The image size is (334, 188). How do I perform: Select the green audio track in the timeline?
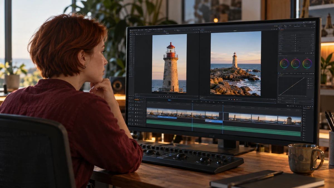tap(224, 128)
